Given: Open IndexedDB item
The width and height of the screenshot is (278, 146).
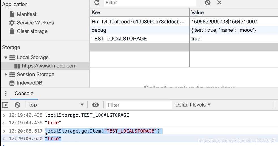Looking at the screenshot, I should 29,83.
